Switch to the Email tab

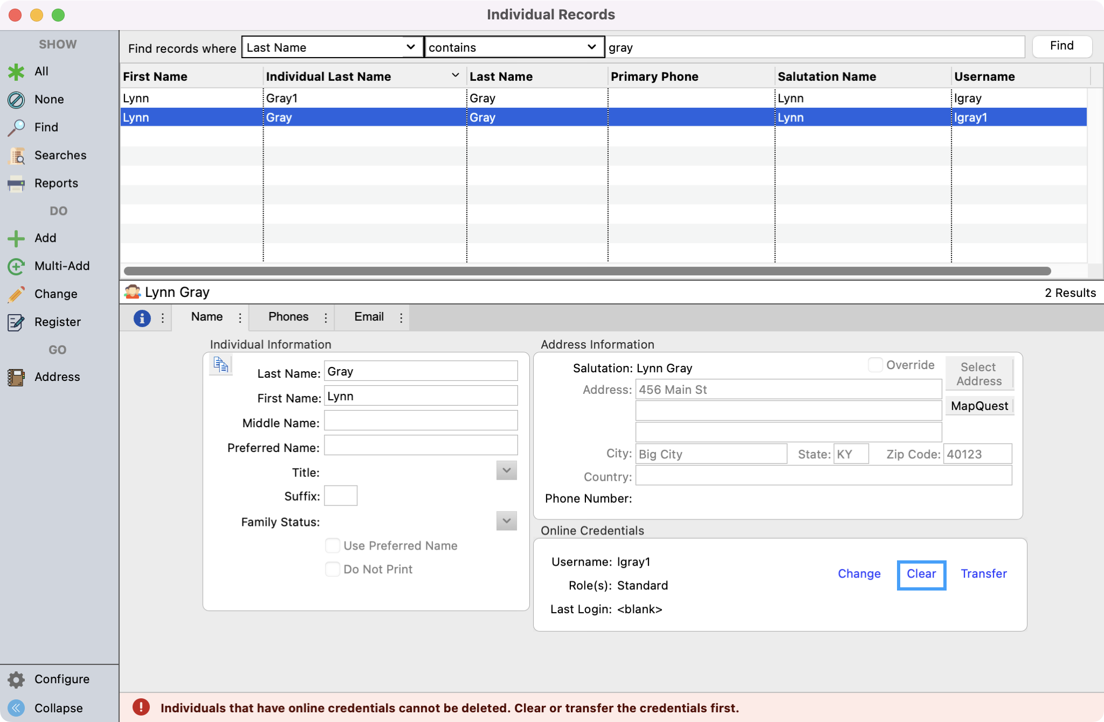point(369,317)
